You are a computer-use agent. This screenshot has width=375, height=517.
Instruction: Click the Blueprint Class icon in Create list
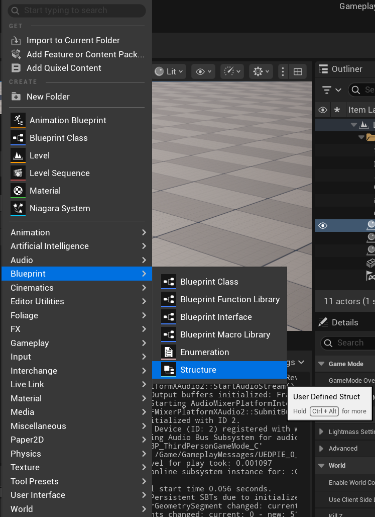[18, 138]
